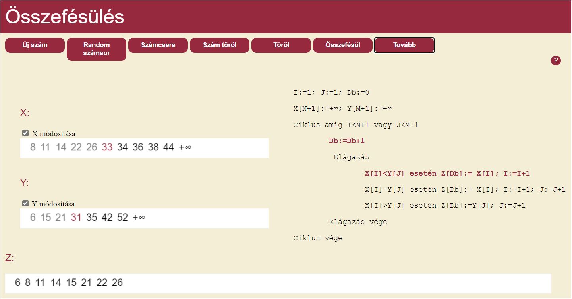Toggle the Y módosítása checkbox
Image resolution: width=572 pixels, height=299 pixels.
click(26, 204)
